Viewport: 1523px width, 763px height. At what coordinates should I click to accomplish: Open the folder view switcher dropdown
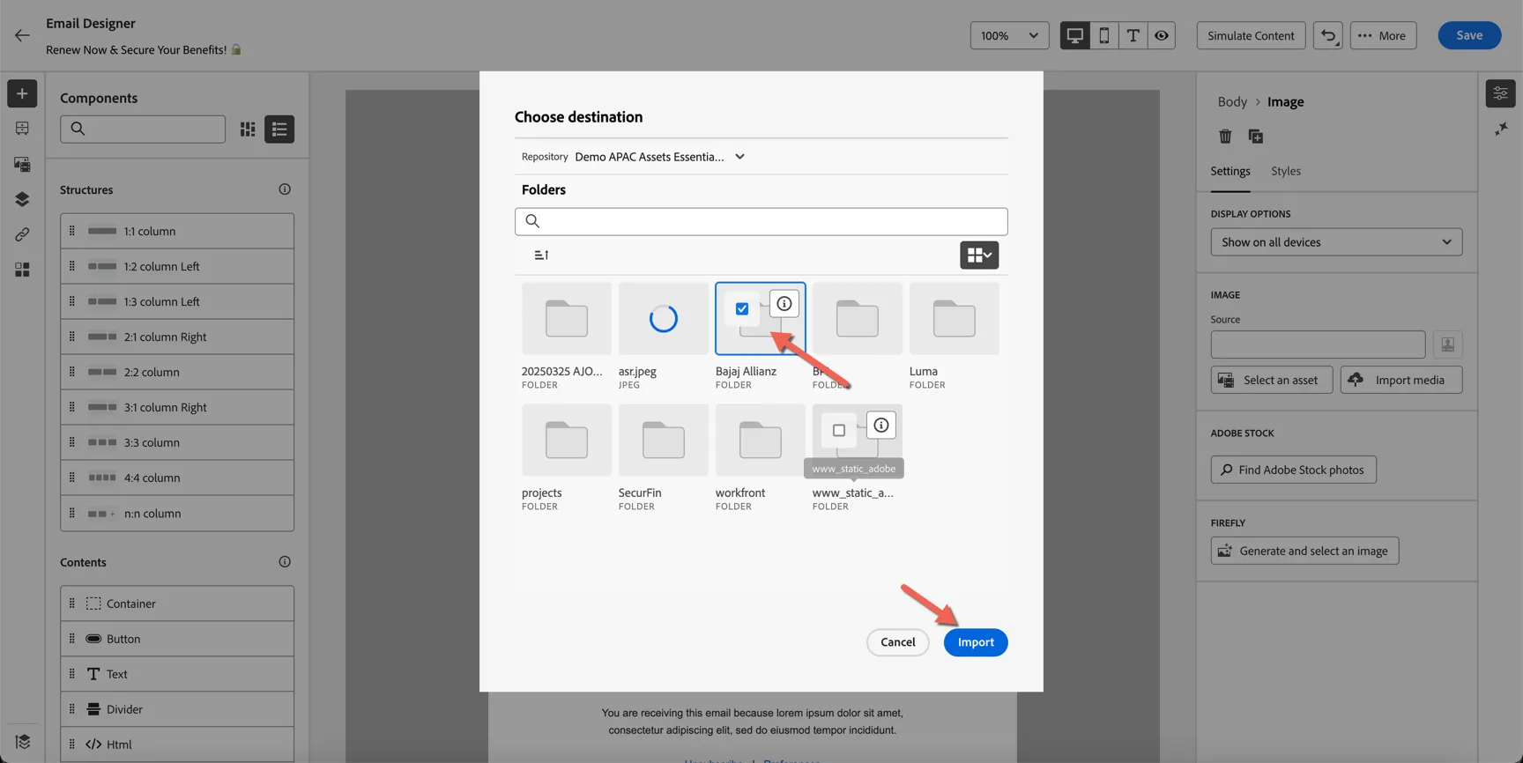point(979,256)
